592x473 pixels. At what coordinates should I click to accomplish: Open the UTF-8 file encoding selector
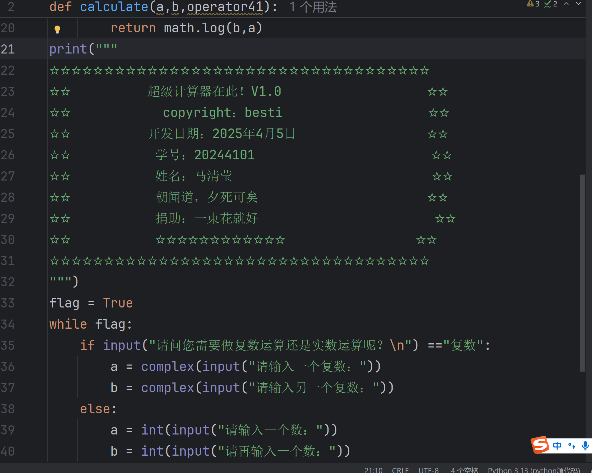tap(428, 470)
